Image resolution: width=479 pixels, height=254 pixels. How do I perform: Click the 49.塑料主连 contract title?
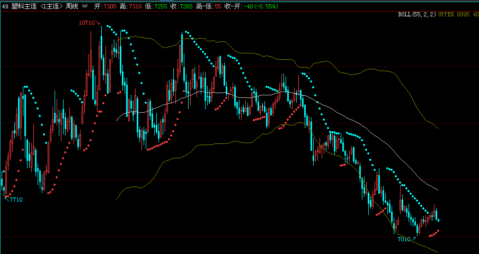(x=20, y=6)
